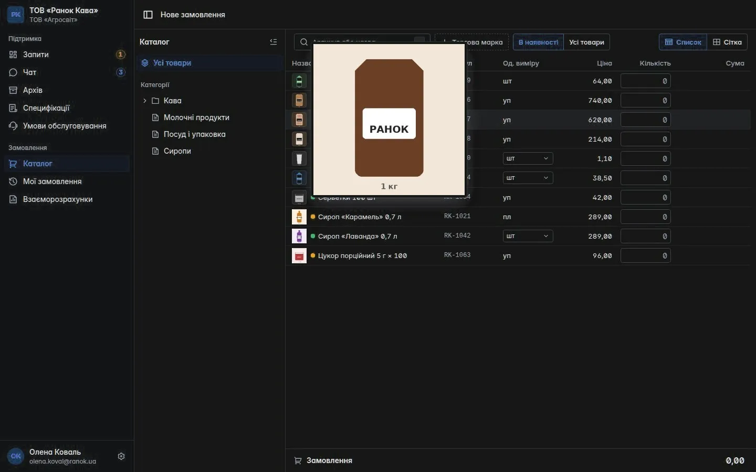The height and width of the screenshot is (472, 756).
Task: Select Усі товари in the Каталог panel
Action: [210, 63]
